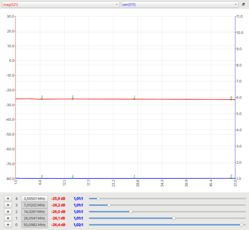Click the 50,0982 MHz marker slider handle
This screenshot has height=230, width=249.
coord(242,225)
